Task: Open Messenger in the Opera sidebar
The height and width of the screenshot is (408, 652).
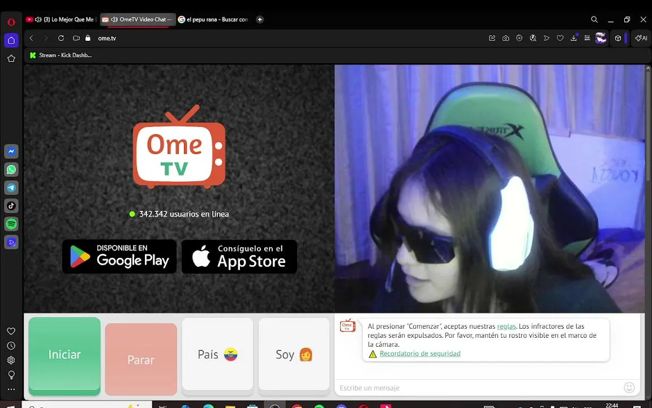Action: pyautogui.click(x=11, y=151)
